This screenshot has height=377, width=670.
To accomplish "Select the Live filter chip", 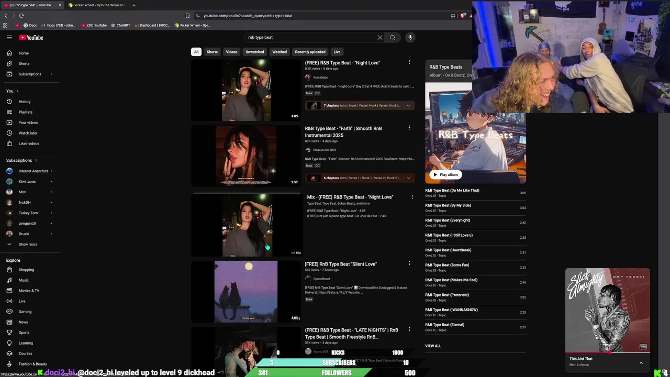I will point(337,52).
